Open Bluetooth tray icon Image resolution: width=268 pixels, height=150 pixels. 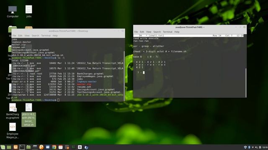[249, 147]
